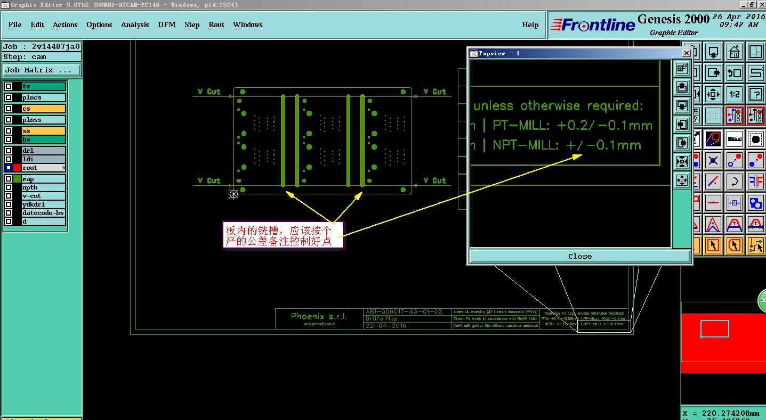The image size is (766, 420).
Task: Click the ruler measure tool icon
Action: pos(735,139)
